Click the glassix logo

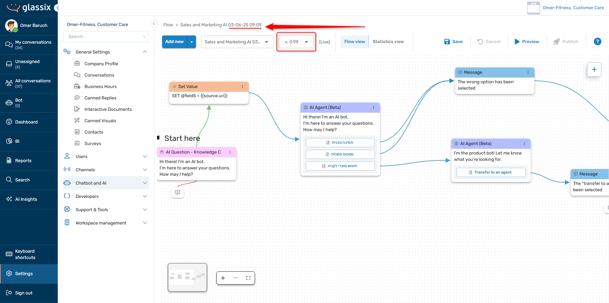point(29,8)
